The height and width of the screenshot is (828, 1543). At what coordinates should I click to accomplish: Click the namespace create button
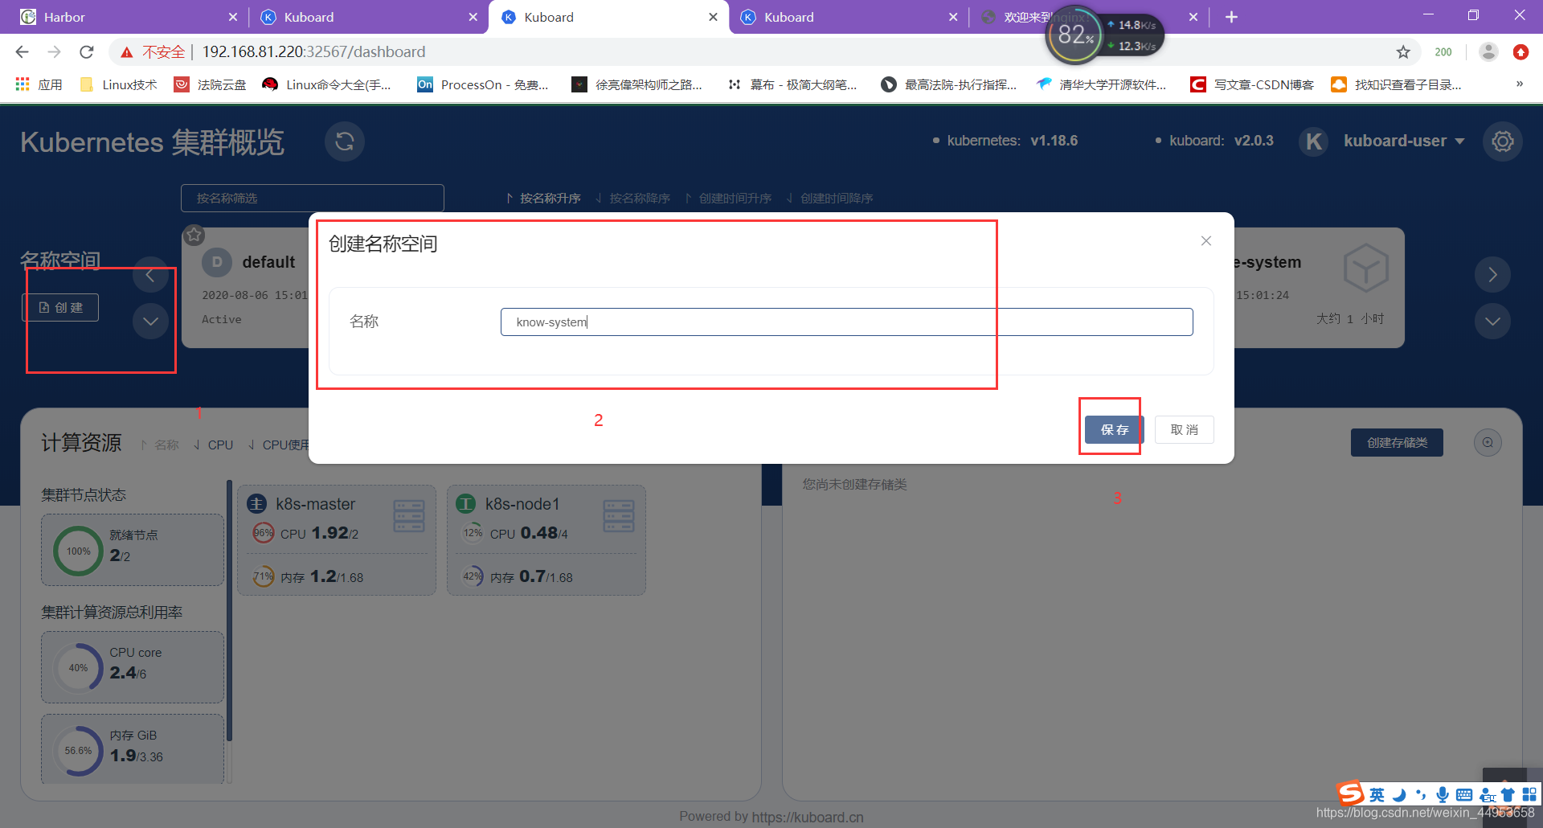60,308
